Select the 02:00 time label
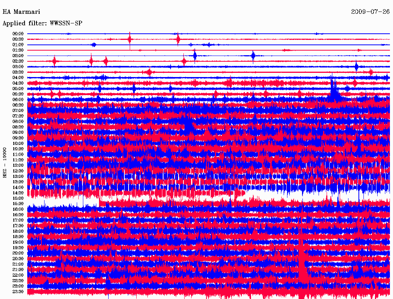 [x=18, y=56]
